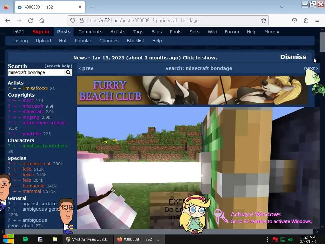Open the Forum page
Viewport: 325px width, 244px height.
click(232, 32)
